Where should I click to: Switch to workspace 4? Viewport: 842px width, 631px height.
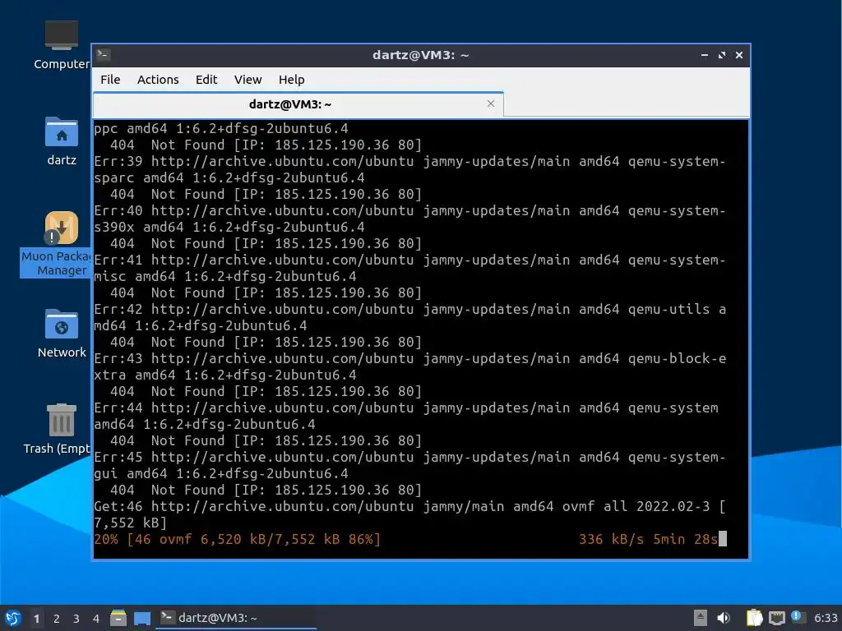point(96,619)
